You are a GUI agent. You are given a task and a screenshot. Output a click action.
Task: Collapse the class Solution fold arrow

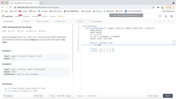click(x=80, y=26)
